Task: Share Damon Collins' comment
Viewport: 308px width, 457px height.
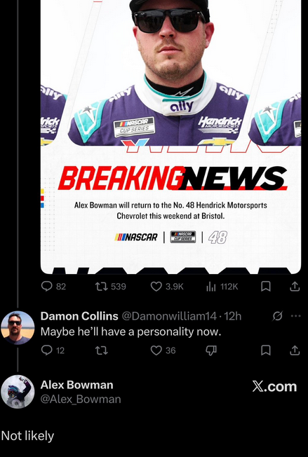Action: (x=295, y=350)
